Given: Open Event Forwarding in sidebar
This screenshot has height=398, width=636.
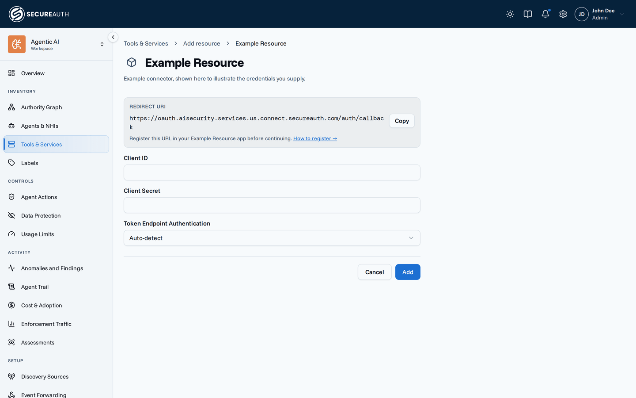Looking at the screenshot, I should (x=56, y=393).
